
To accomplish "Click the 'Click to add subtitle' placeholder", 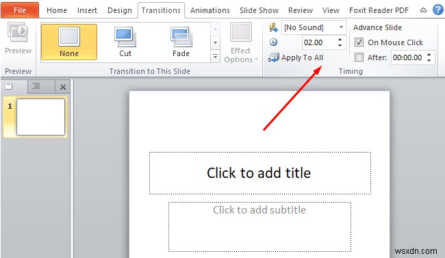I will point(259,227).
